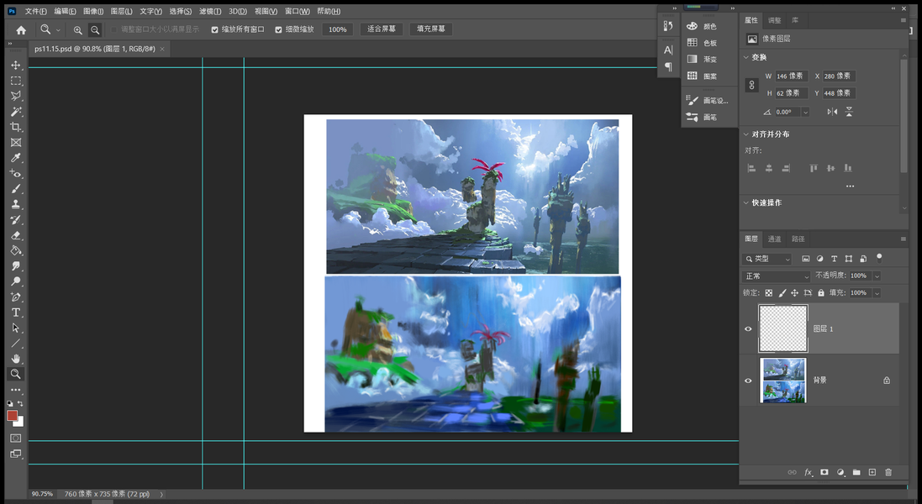Collapse the 对齐并分布 section
The height and width of the screenshot is (504, 922).
click(746, 134)
